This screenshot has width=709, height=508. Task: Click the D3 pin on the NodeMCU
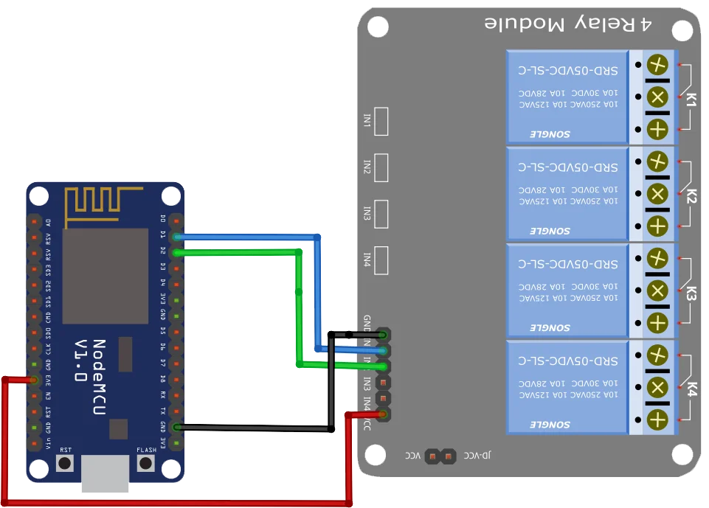(176, 268)
